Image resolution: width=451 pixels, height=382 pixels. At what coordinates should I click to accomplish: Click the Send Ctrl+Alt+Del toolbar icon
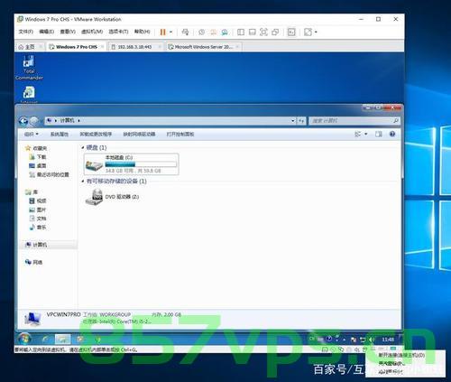click(186, 32)
